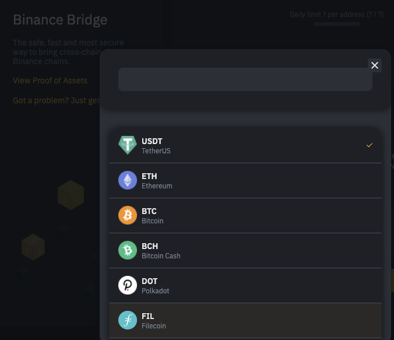
Task: Click the daily limit progress bar
Action: (x=337, y=24)
